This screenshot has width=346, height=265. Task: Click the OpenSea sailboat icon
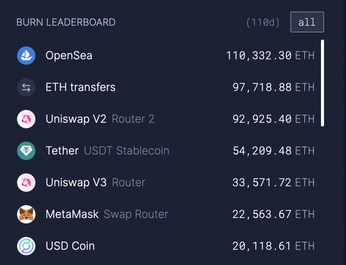click(x=26, y=55)
